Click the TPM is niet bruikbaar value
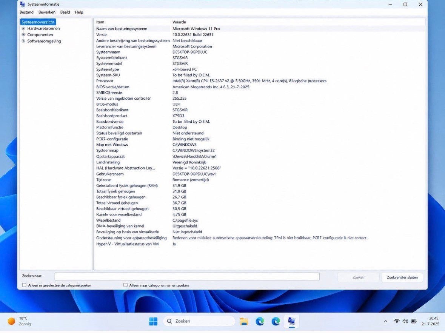Image resolution: width=445 pixels, height=333 pixels. click(x=269, y=238)
